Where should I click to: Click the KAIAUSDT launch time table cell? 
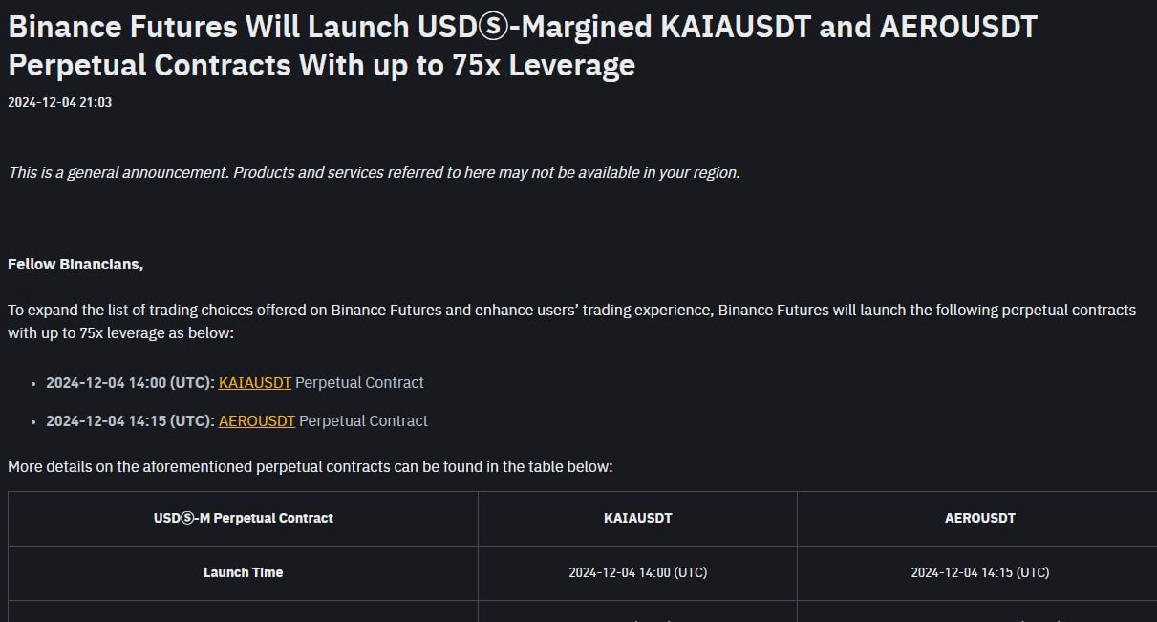pos(637,572)
